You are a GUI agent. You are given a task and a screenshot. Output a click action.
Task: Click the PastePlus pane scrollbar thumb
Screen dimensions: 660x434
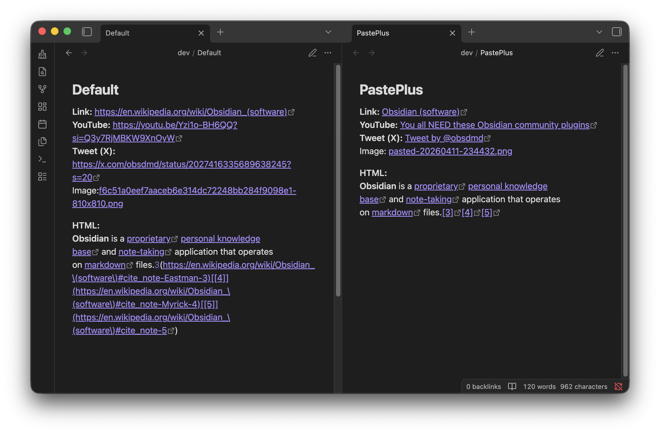click(x=625, y=221)
